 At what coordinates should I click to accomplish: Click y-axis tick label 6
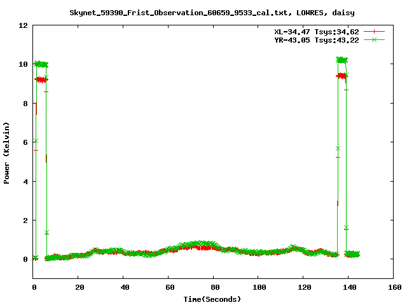[25, 142]
